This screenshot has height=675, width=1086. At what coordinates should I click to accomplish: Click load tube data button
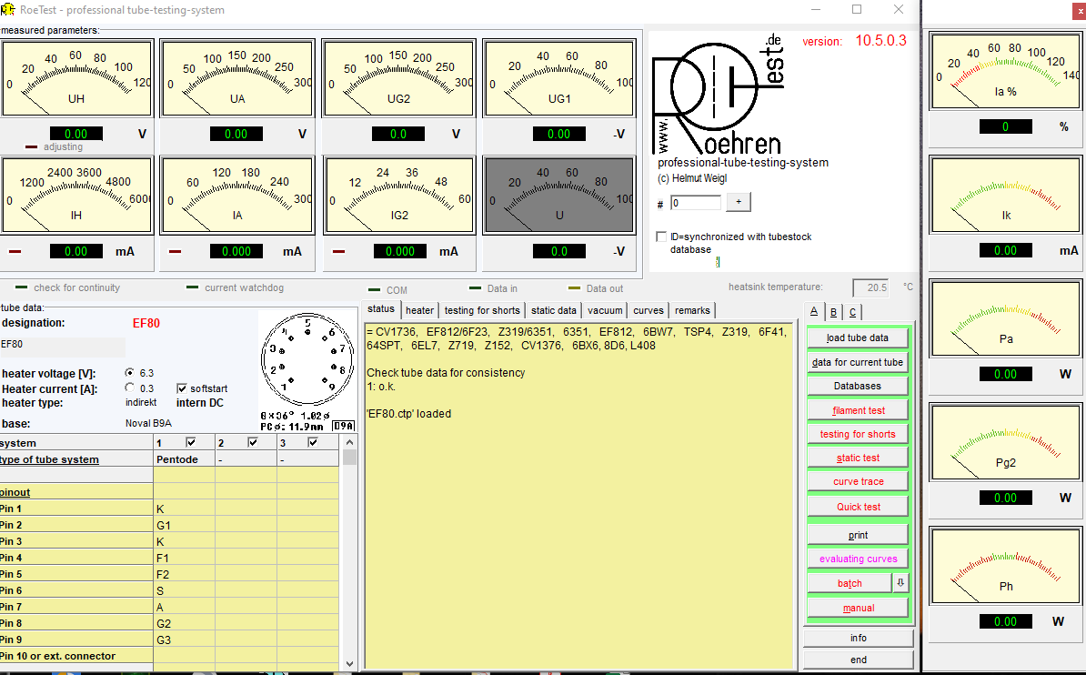tap(858, 337)
